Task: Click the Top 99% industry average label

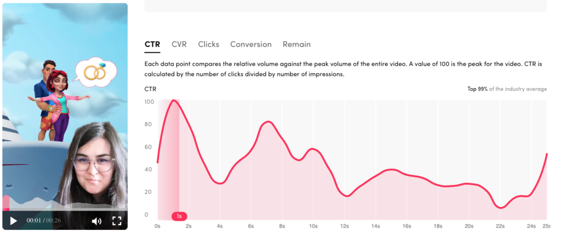Action: [x=507, y=89]
